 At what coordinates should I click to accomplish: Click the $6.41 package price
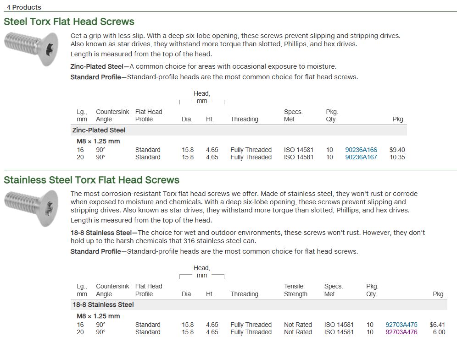(437, 325)
